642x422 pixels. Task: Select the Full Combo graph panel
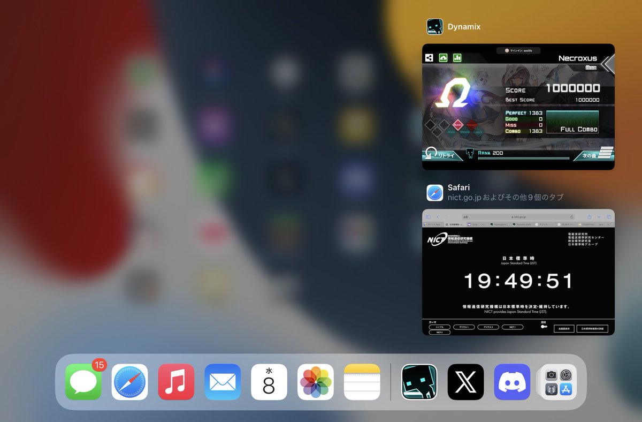(572, 122)
